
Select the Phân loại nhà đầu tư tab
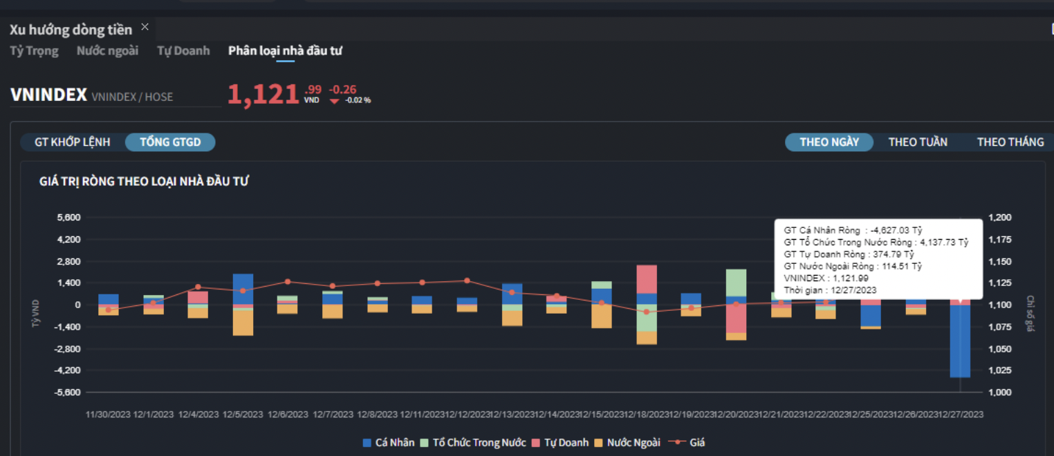click(285, 50)
